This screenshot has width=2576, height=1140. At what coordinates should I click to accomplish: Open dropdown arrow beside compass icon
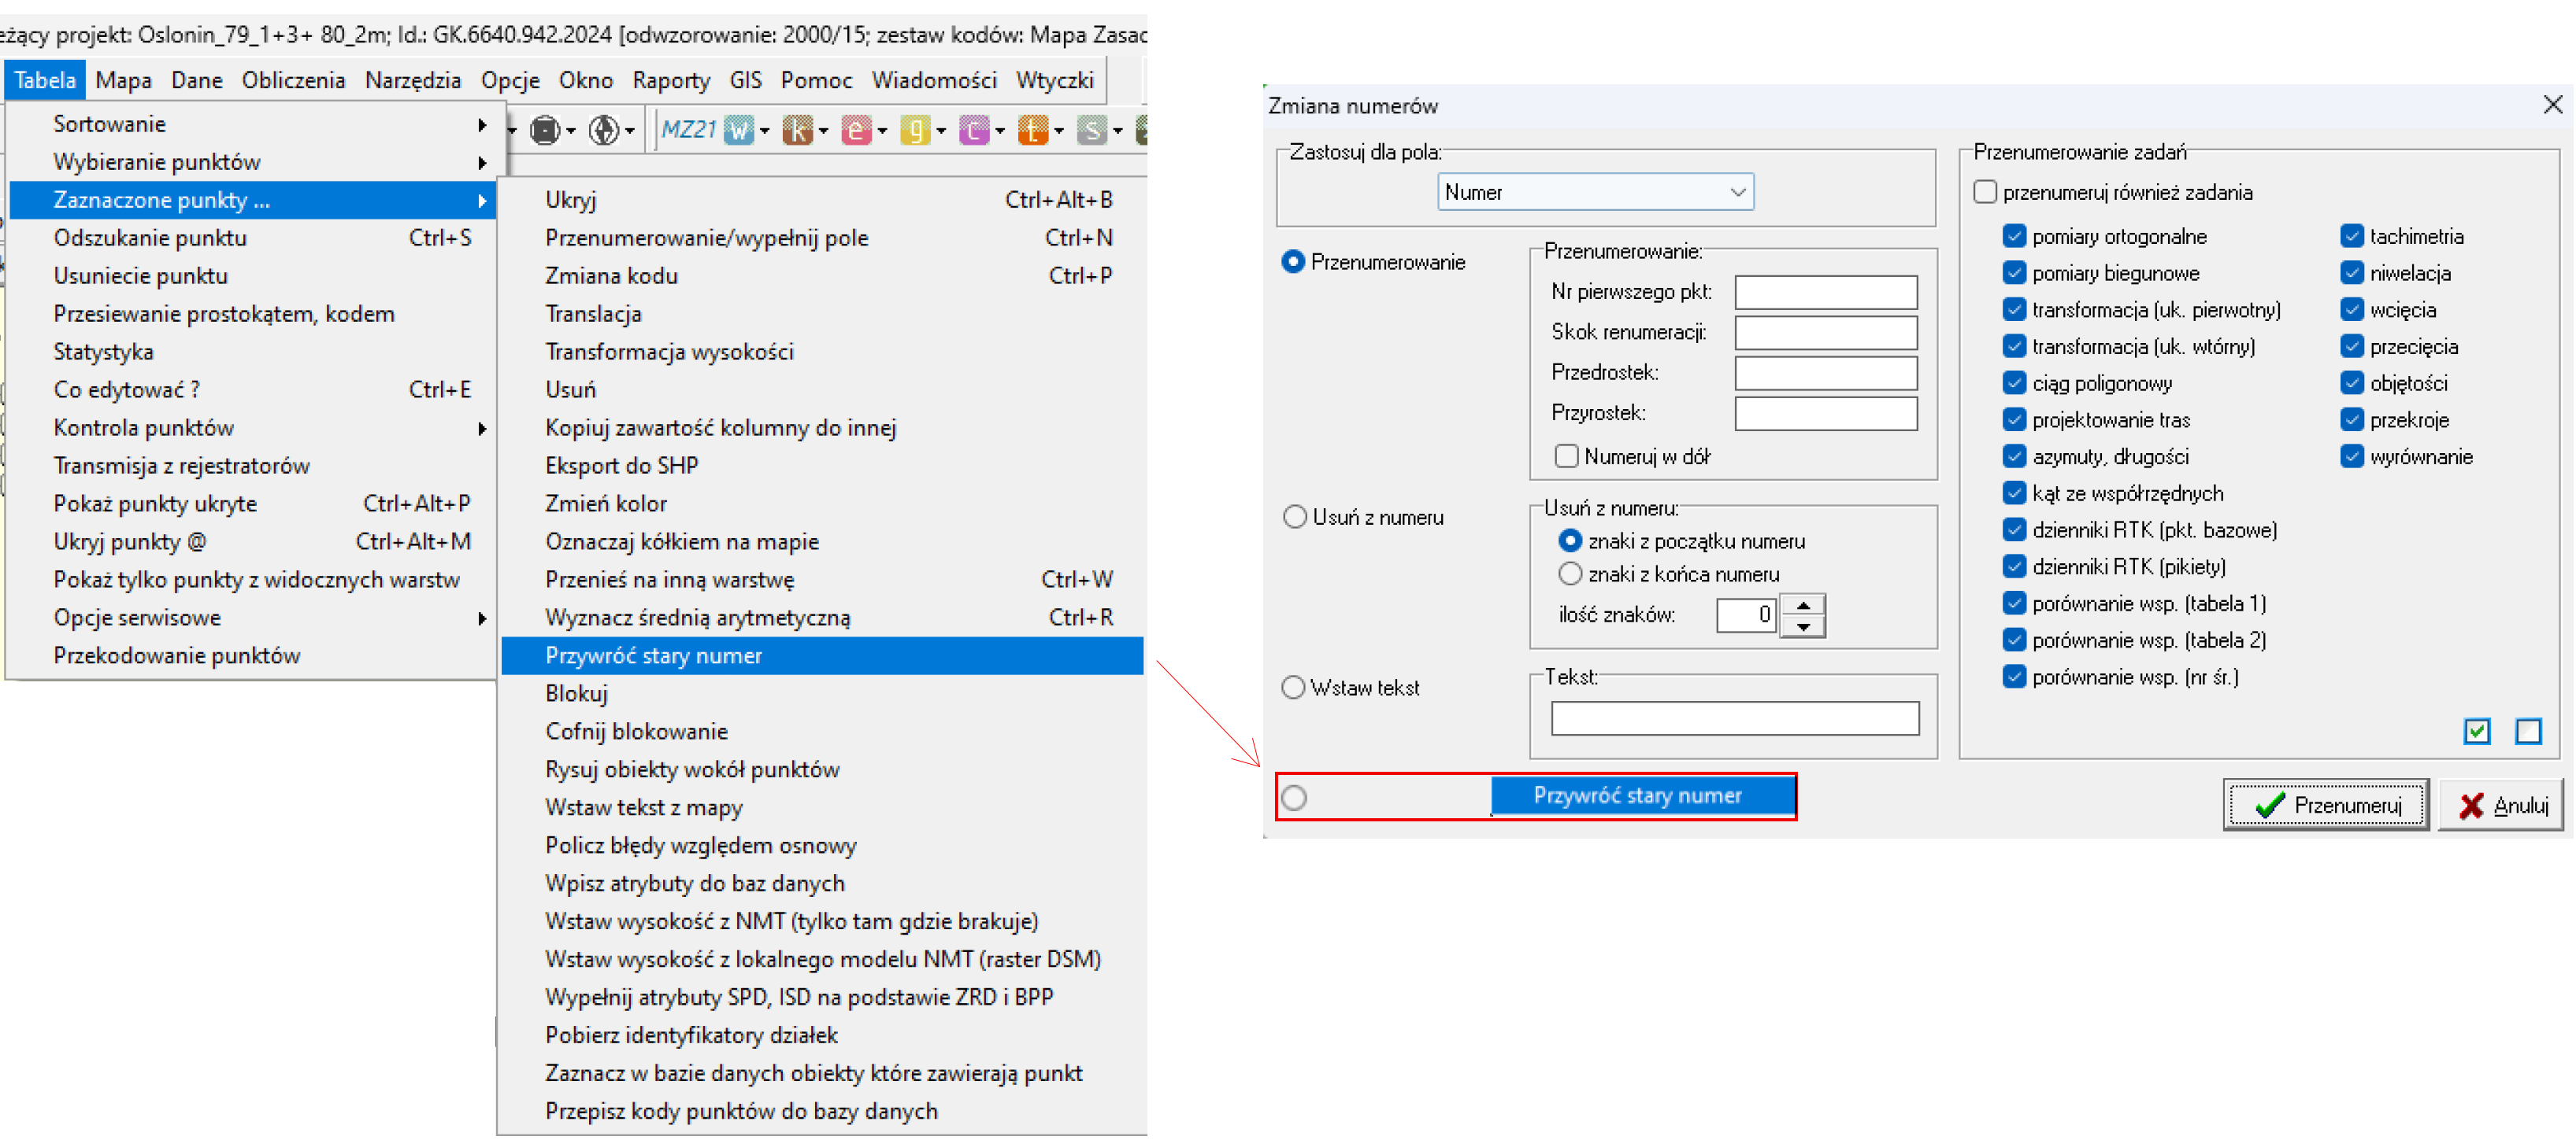click(630, 131)
